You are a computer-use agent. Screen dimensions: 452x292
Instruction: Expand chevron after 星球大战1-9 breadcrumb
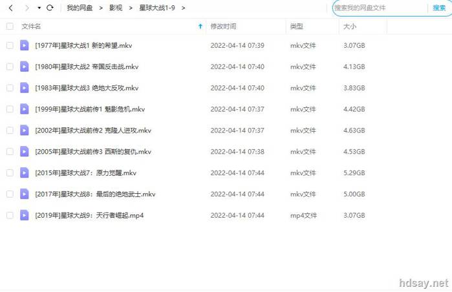184,8
